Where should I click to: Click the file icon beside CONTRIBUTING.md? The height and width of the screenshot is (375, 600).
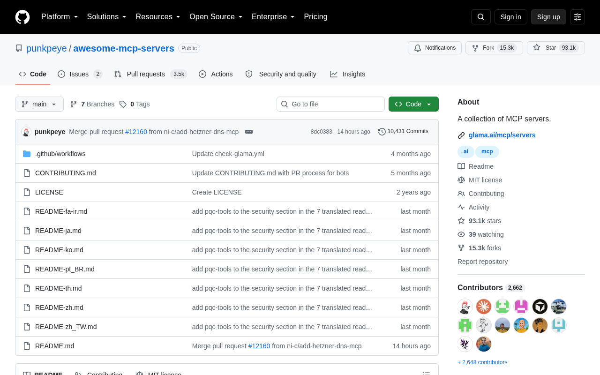pyautogui.click(x=27, y=173)
